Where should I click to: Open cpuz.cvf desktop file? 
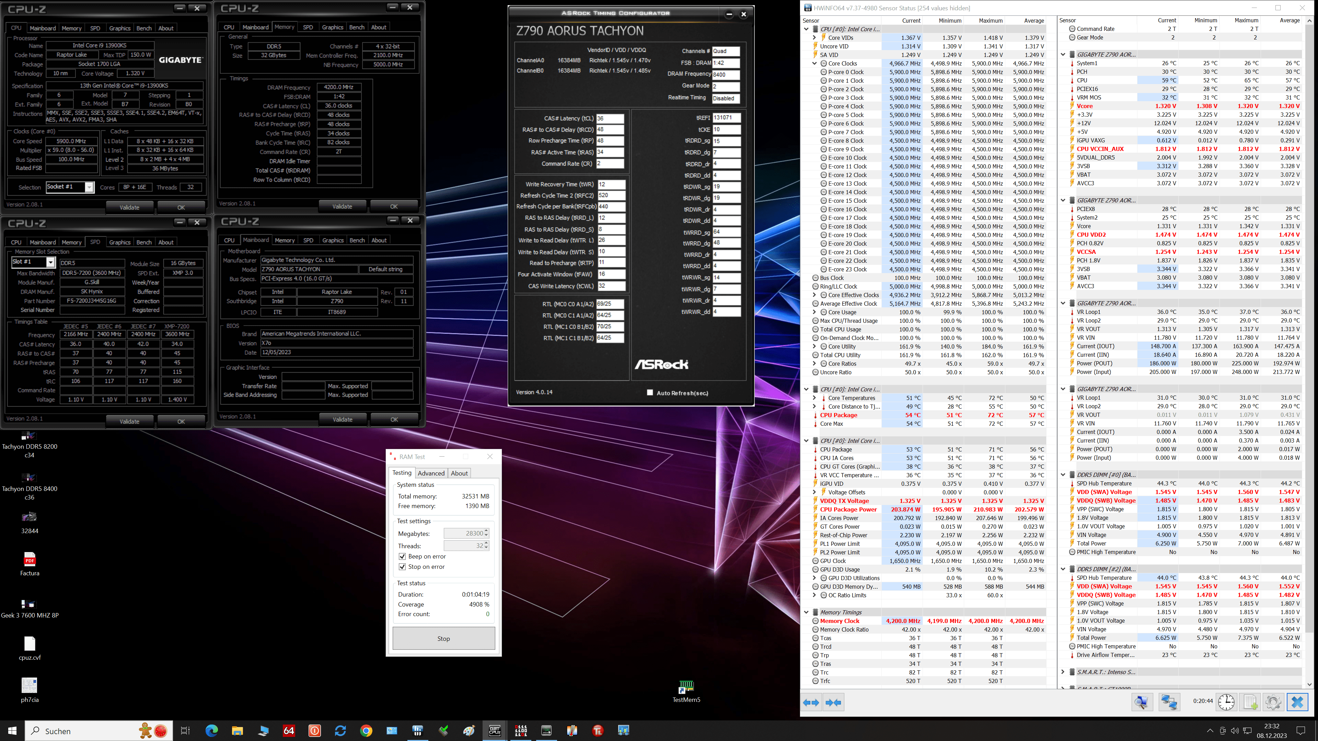(x=30, y=648)
